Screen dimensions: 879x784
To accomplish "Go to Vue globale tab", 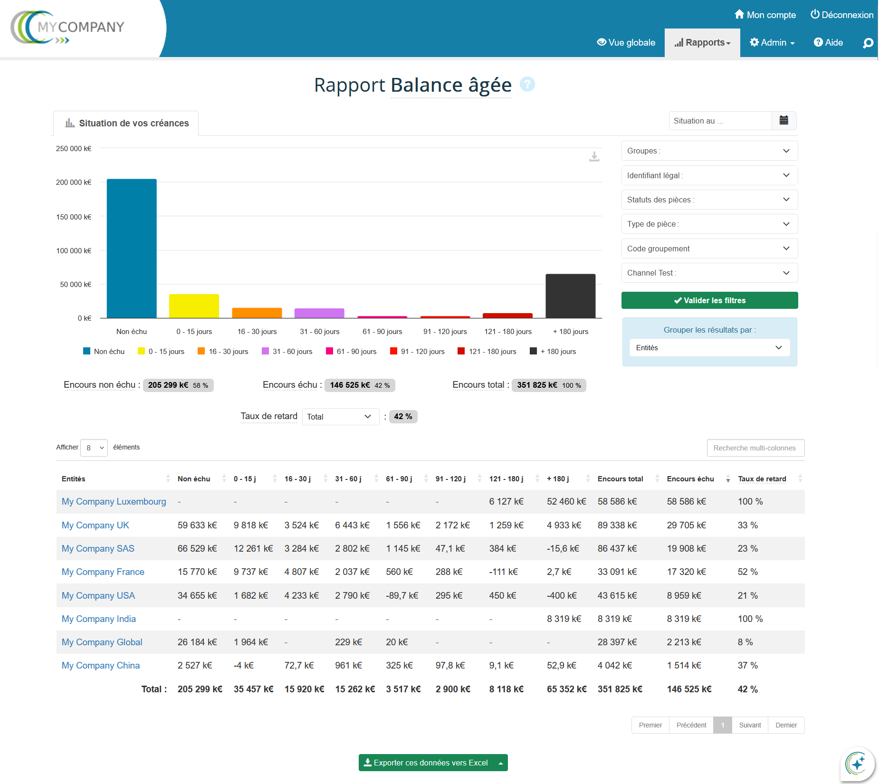I will 626,43.
